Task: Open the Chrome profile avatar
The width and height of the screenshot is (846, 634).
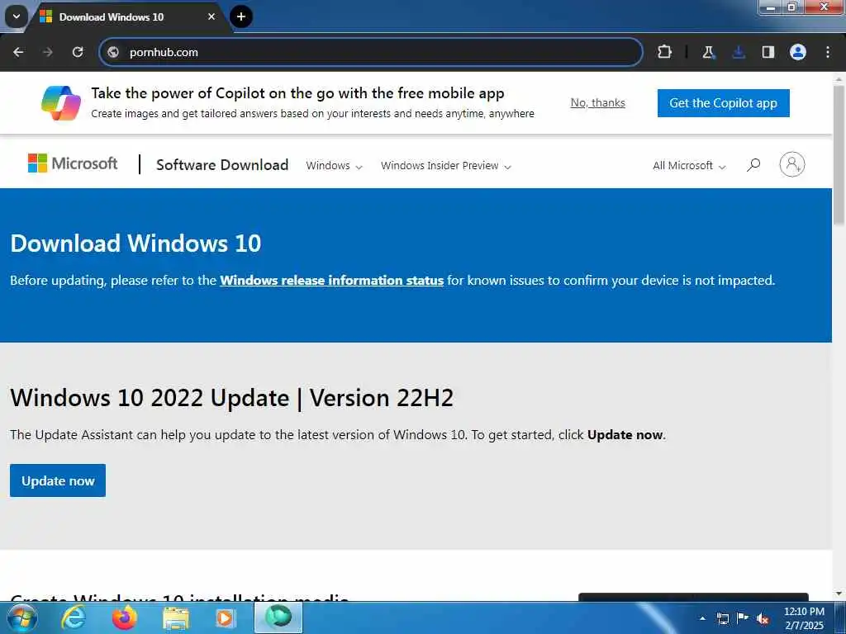Action: 798,52
